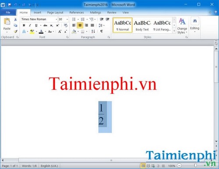Click the Paste clipboard icon

(x=7, y=22)
